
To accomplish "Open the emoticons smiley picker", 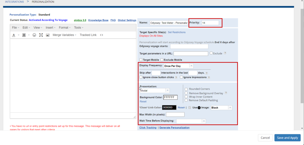I will (x=34, y=35).
